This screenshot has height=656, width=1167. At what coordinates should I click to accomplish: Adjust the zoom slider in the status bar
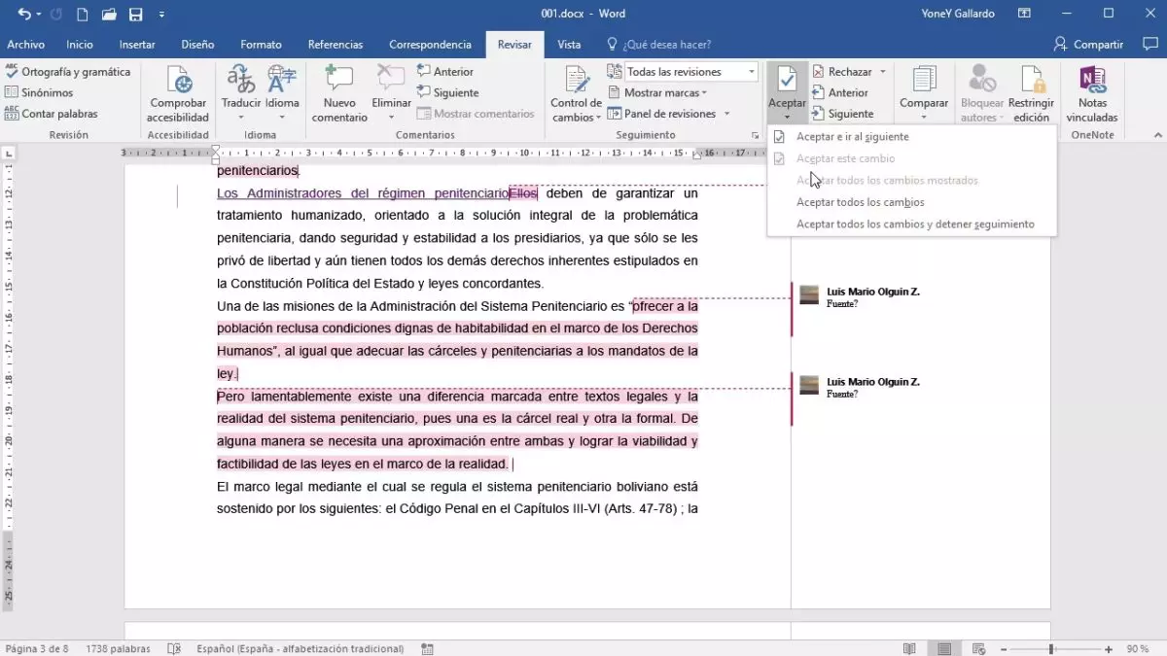1050,648
